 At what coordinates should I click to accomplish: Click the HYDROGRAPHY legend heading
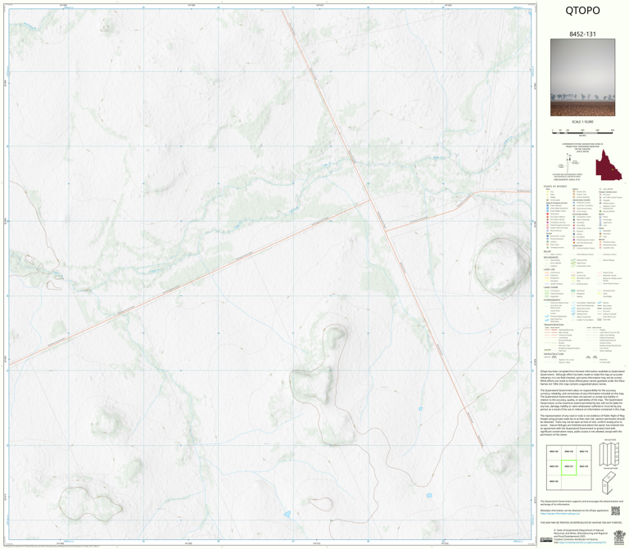coord(552,299)
